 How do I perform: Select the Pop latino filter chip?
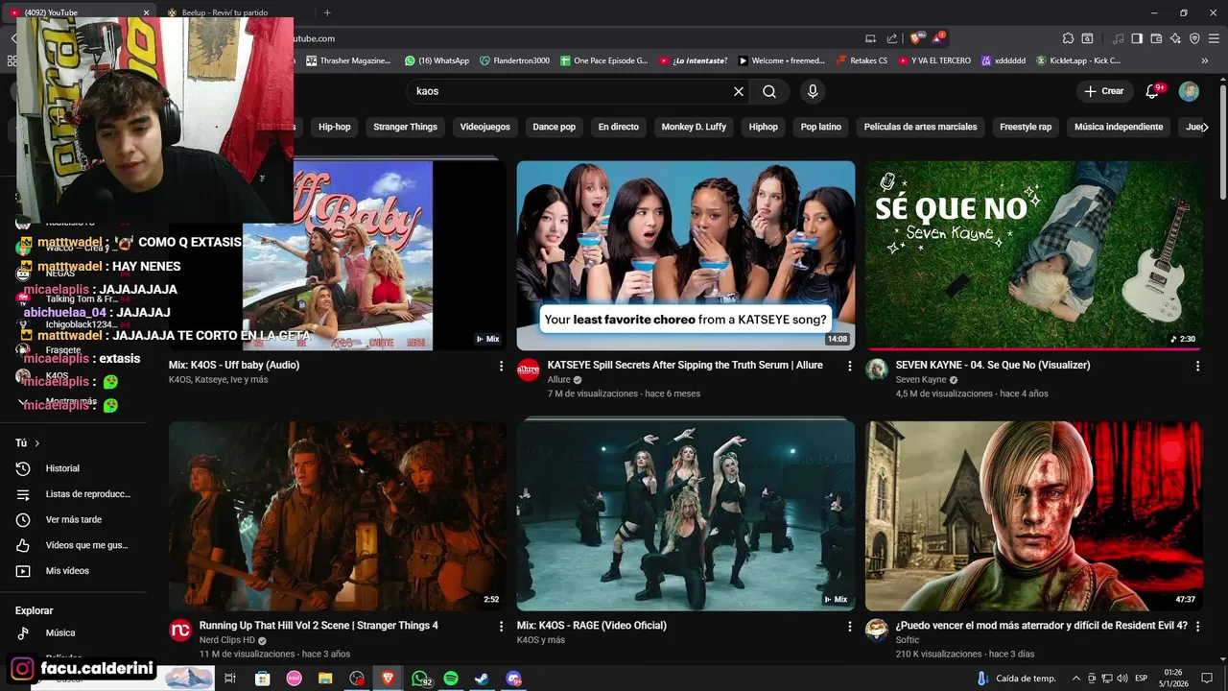pyautogui.click(x=821, y=127)
